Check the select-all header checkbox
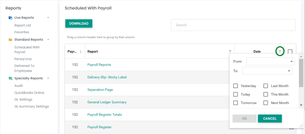Image resolution: width=305 pixels, height=134 pixels. click(290, 51)
